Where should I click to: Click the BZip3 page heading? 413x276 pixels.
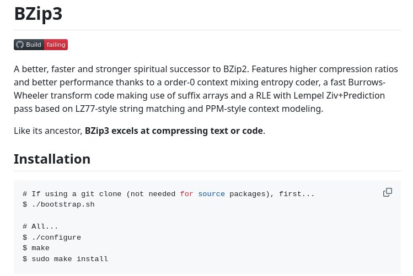[38, 14]
